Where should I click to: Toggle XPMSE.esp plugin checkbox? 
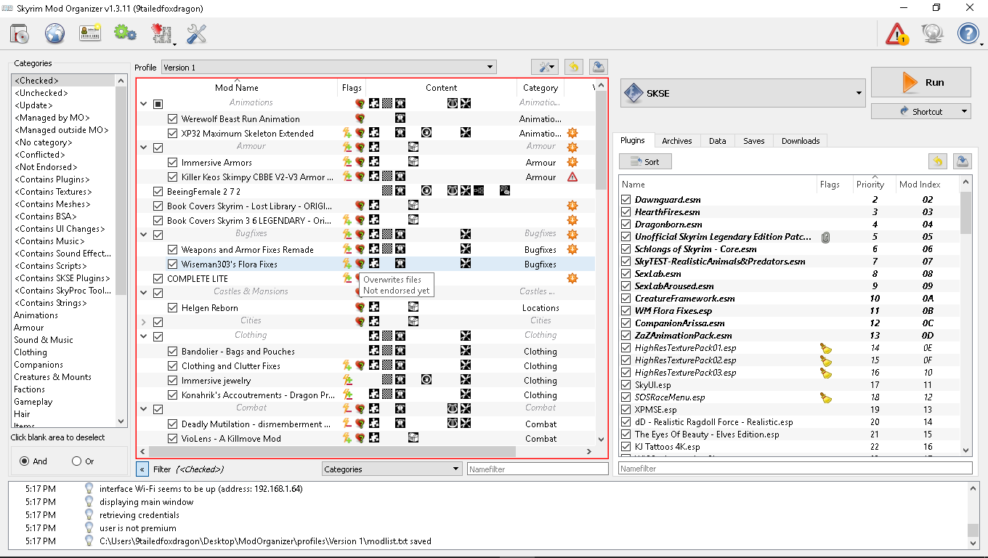click(x=626, y=410)
